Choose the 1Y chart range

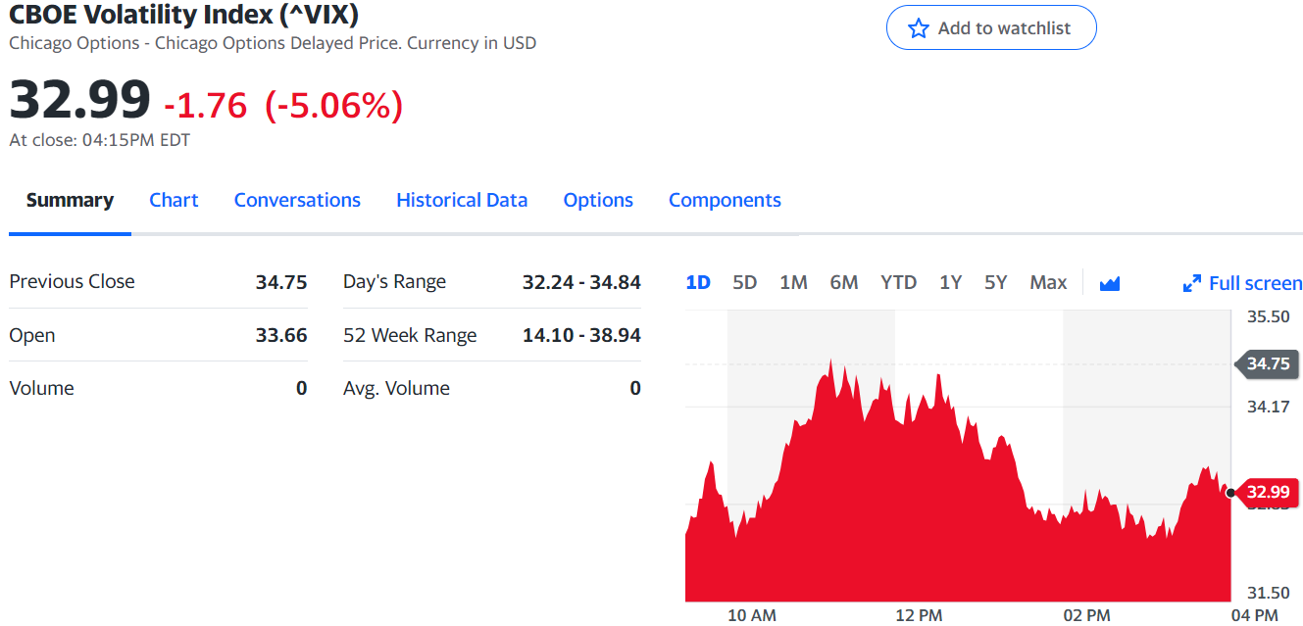[950, 282]
